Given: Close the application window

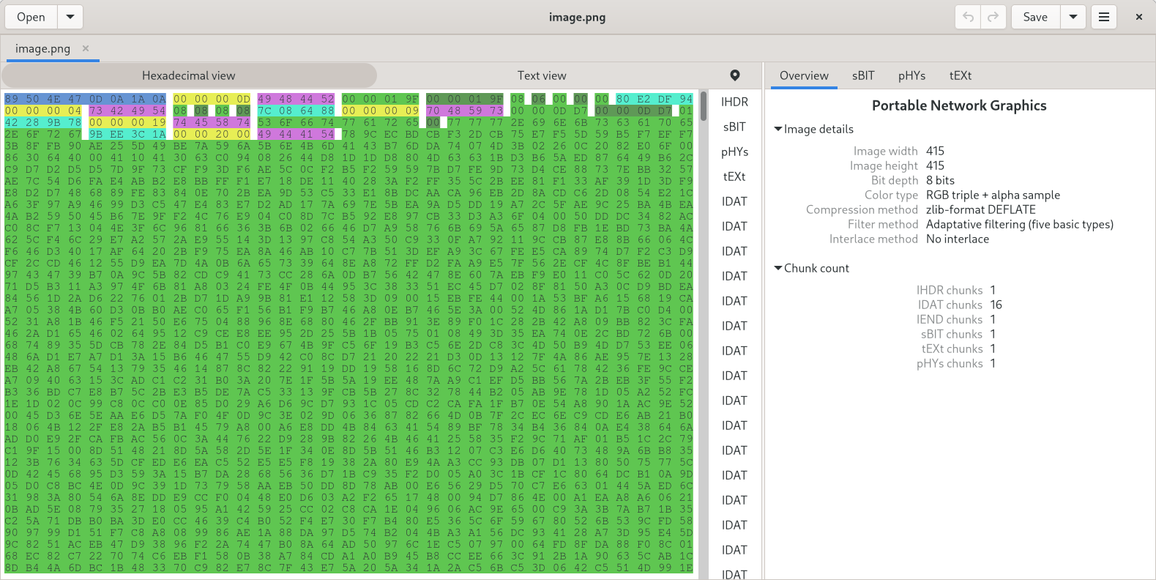Looking at the screenshot, I should [x=1138, y=17].
